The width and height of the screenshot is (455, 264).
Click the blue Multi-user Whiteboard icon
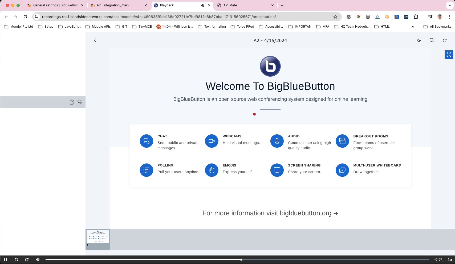342,170
